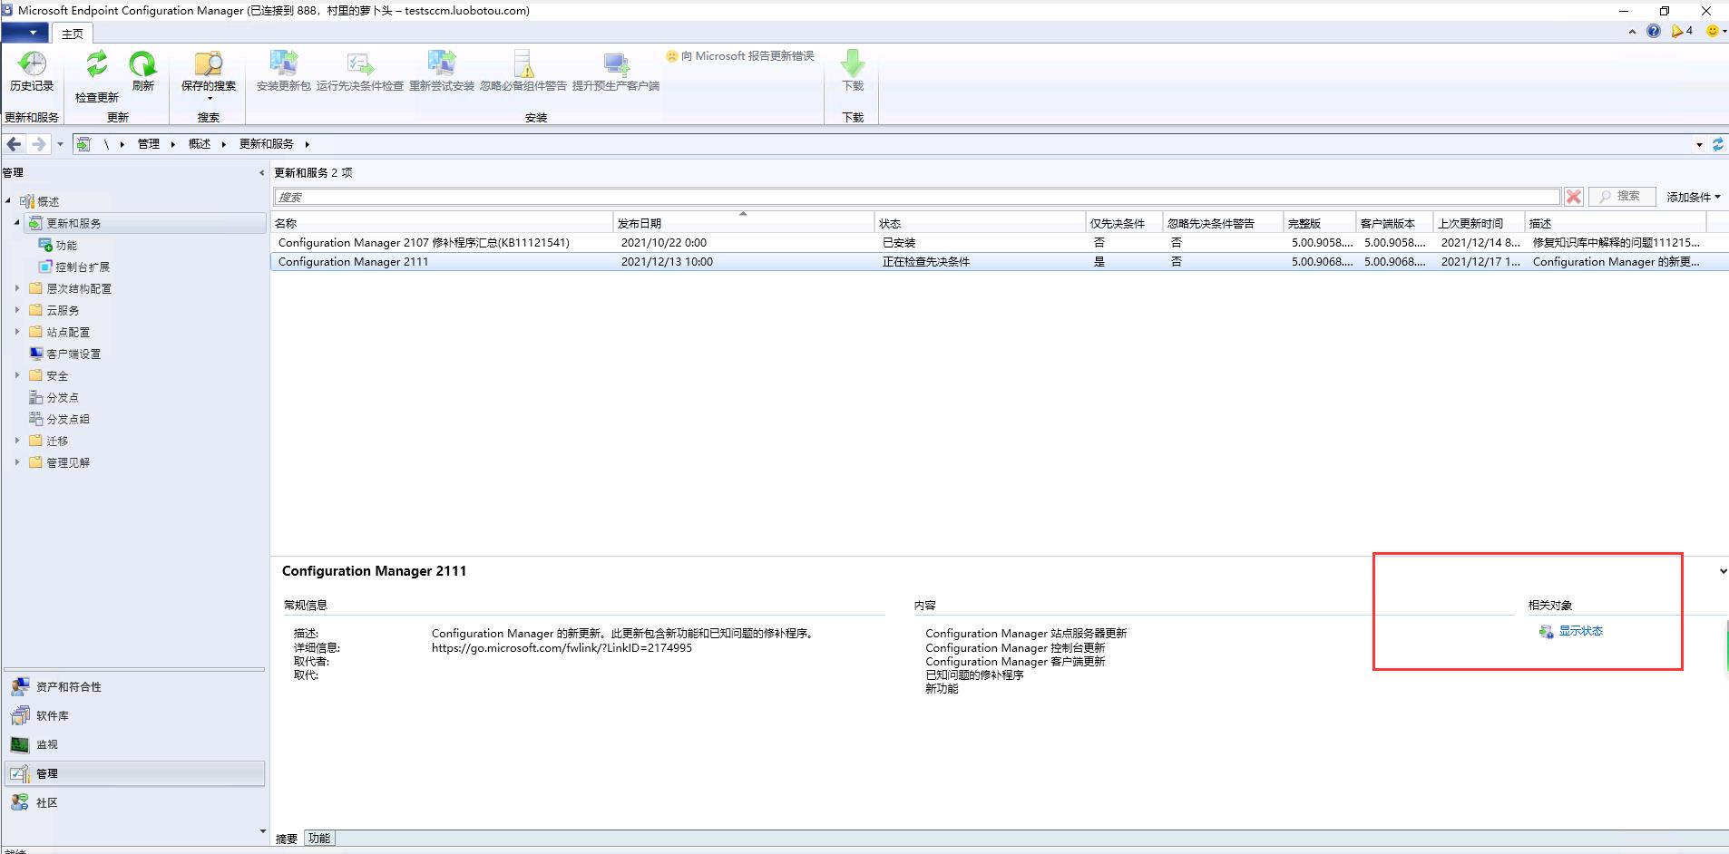Click 概述 in the breadcrumb path

(200, 144)
